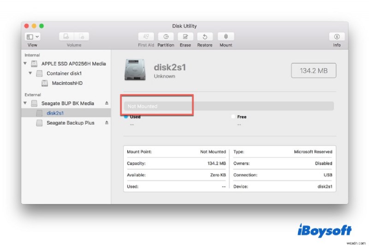The image size is (369, 246).
Task: Click the Device disk2s1 value
Action: click(x=325, y=186)
